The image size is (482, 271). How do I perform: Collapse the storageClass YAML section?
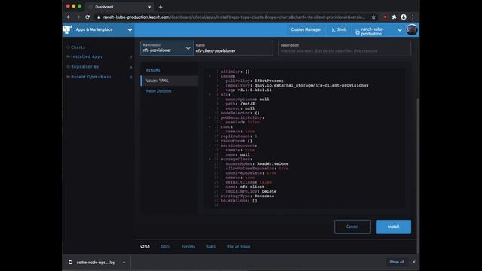pos(210,159)
